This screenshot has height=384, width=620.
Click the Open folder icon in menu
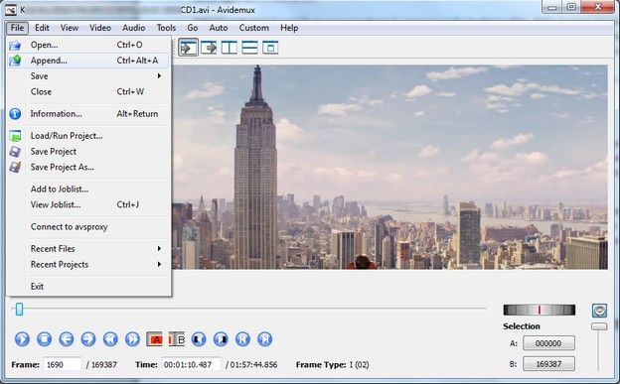click(x=15, y=45)
